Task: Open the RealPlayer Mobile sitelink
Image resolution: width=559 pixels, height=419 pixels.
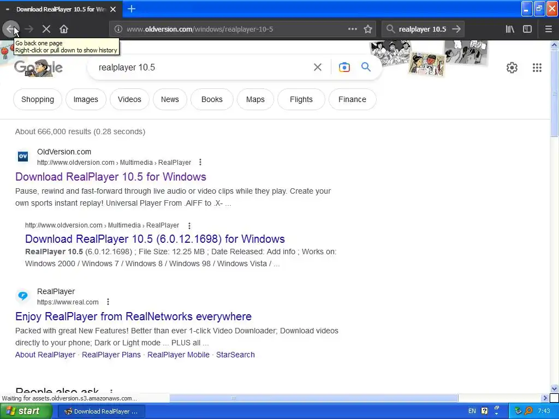Action: pyautogui.click(x=179, y=355)
